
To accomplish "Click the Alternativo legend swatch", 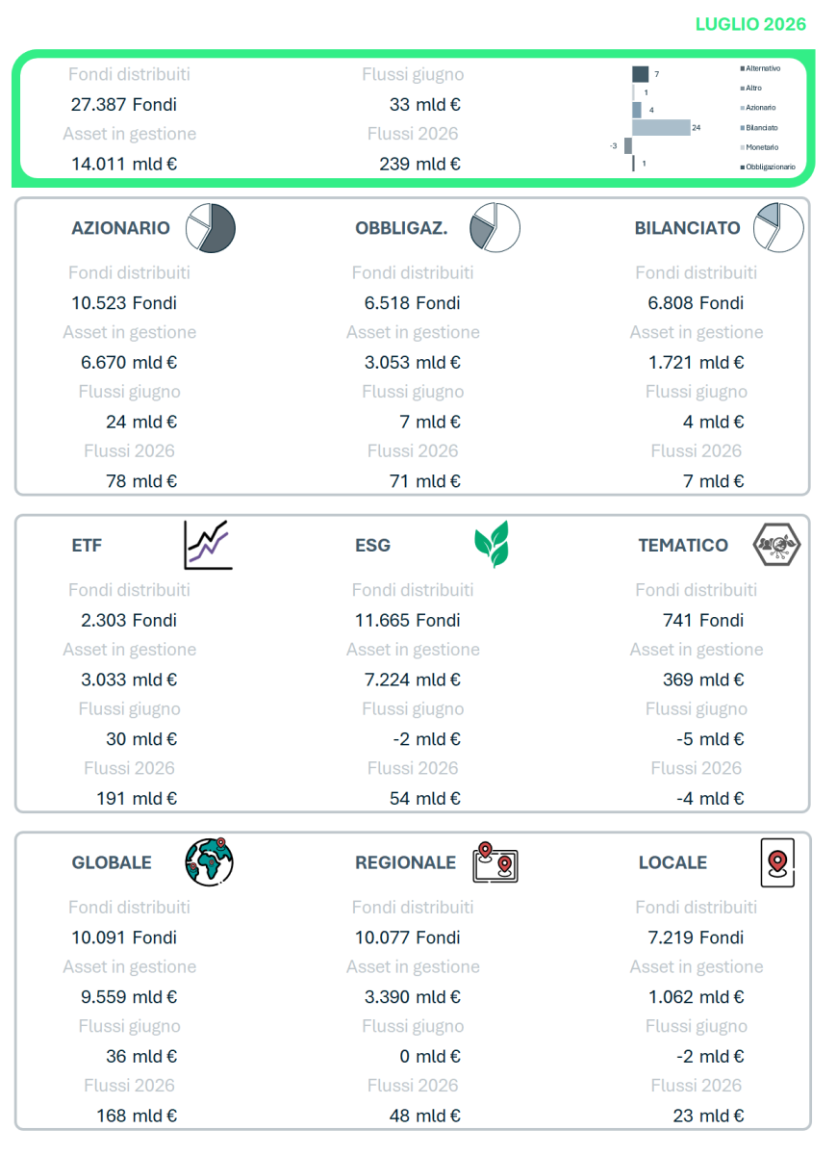I will 742,68.
